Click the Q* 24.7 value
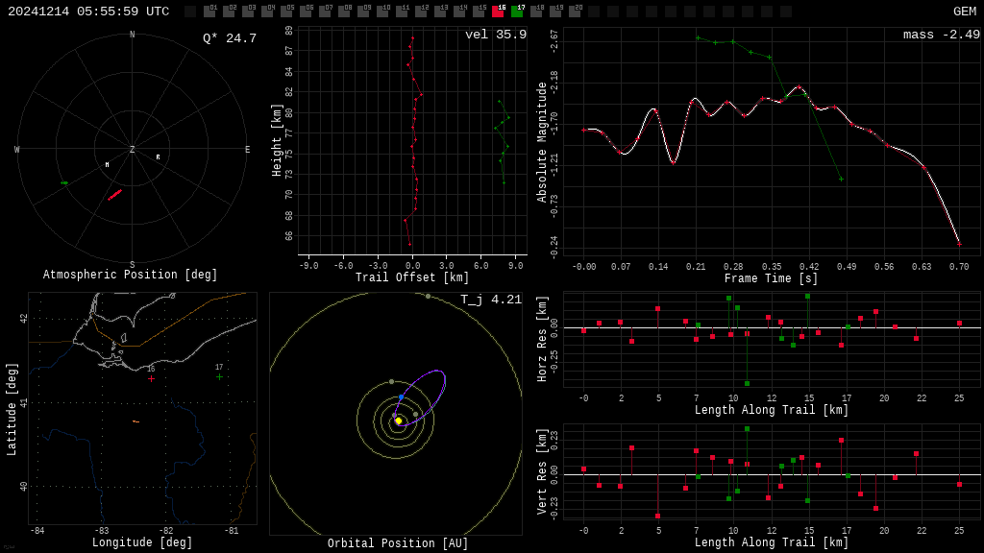This screenshot has height=553, width=984. (230, 38)
